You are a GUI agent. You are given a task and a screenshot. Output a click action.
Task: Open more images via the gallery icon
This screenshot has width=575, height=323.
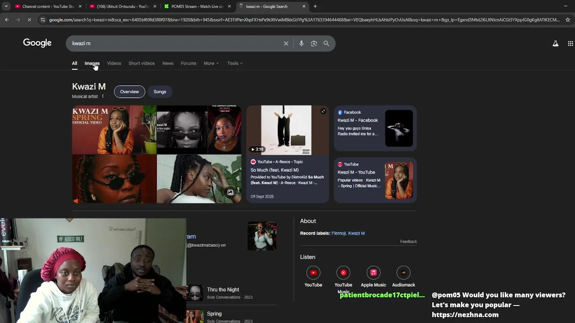(230, 192)
